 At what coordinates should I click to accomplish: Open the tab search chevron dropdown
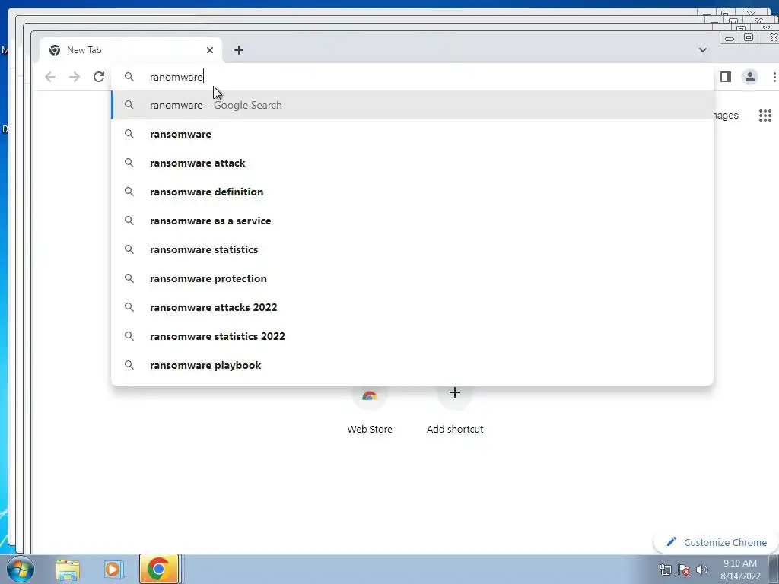pos(702,50)
